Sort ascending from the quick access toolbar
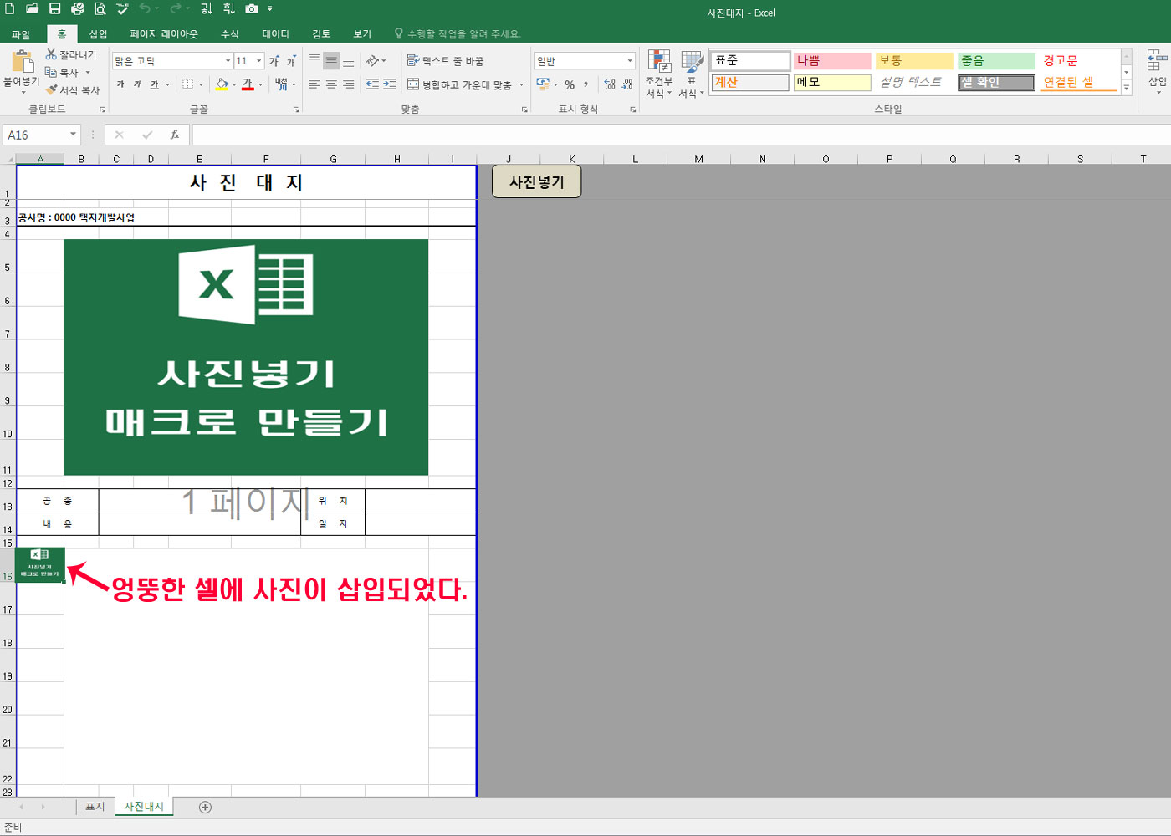 click(207, 8)
